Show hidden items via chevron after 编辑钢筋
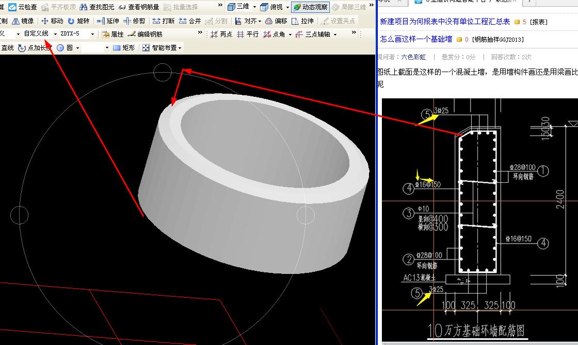This screenshot has height=345, width=578. pos(200,32)
